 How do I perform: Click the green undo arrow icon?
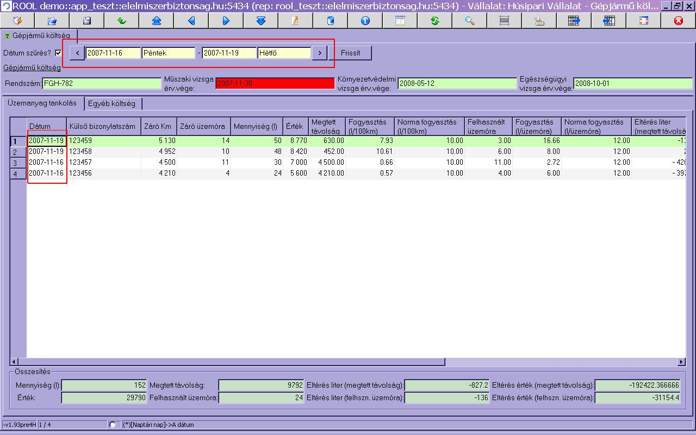(122, 21)
